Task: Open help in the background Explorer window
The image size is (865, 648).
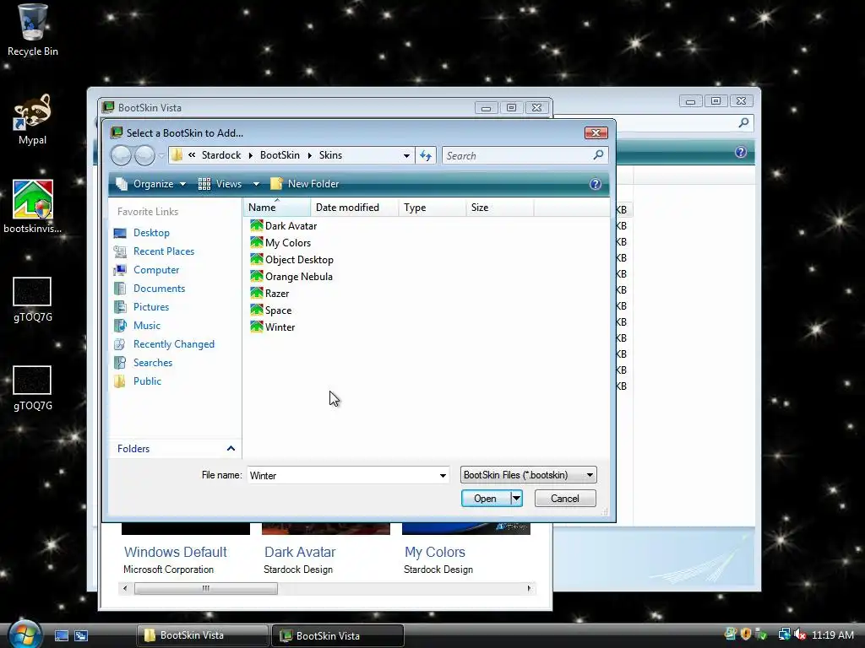Action: [741, 152]
